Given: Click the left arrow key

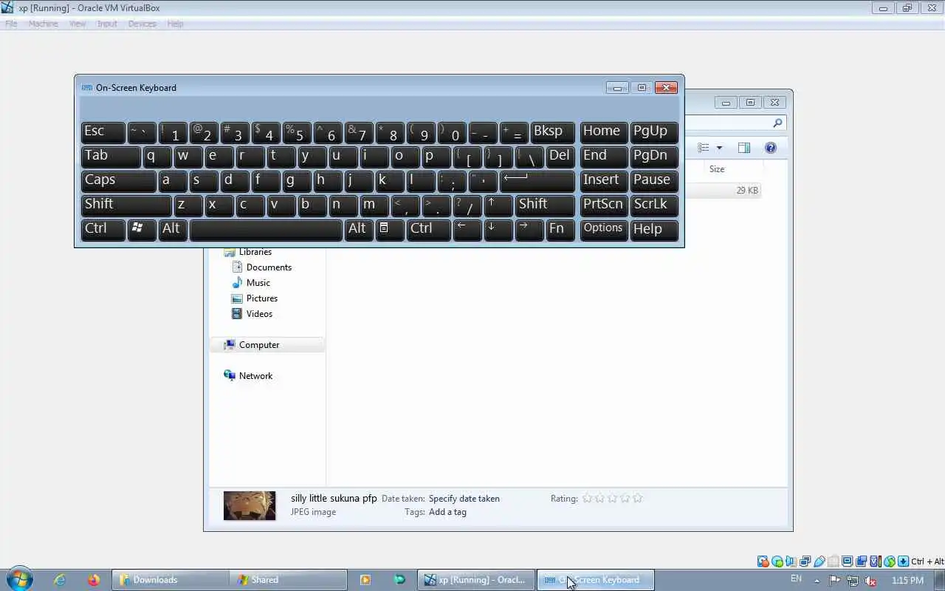Looking at the screenshot, I should (x=467, y=230).
